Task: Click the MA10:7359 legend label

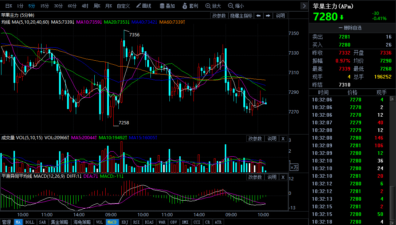Action: click(x=89, y=22)
